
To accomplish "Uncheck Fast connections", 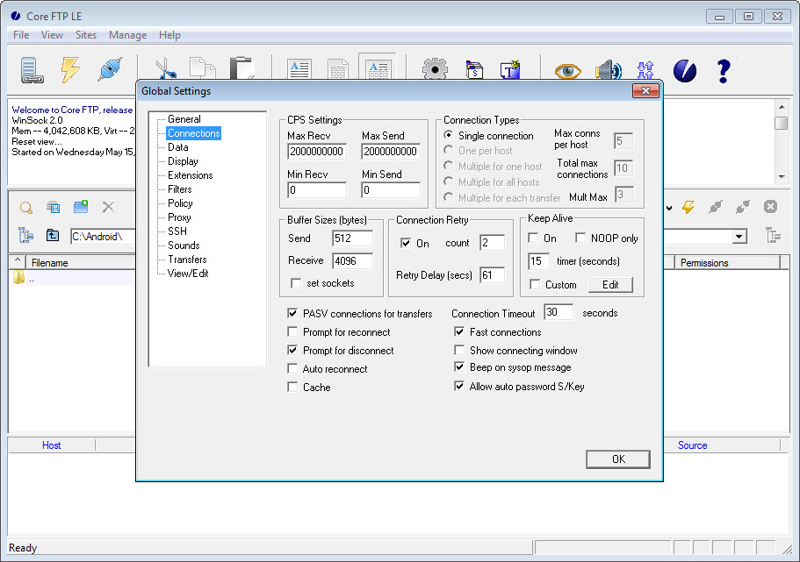I will pos(459,331).
